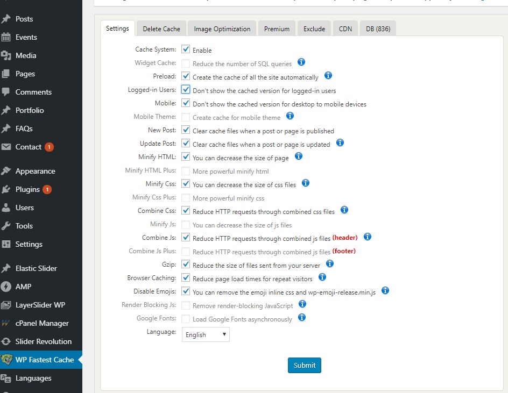Click the Users person icon
This screenshot has width=508, height=393.
[x=6, y=208]
